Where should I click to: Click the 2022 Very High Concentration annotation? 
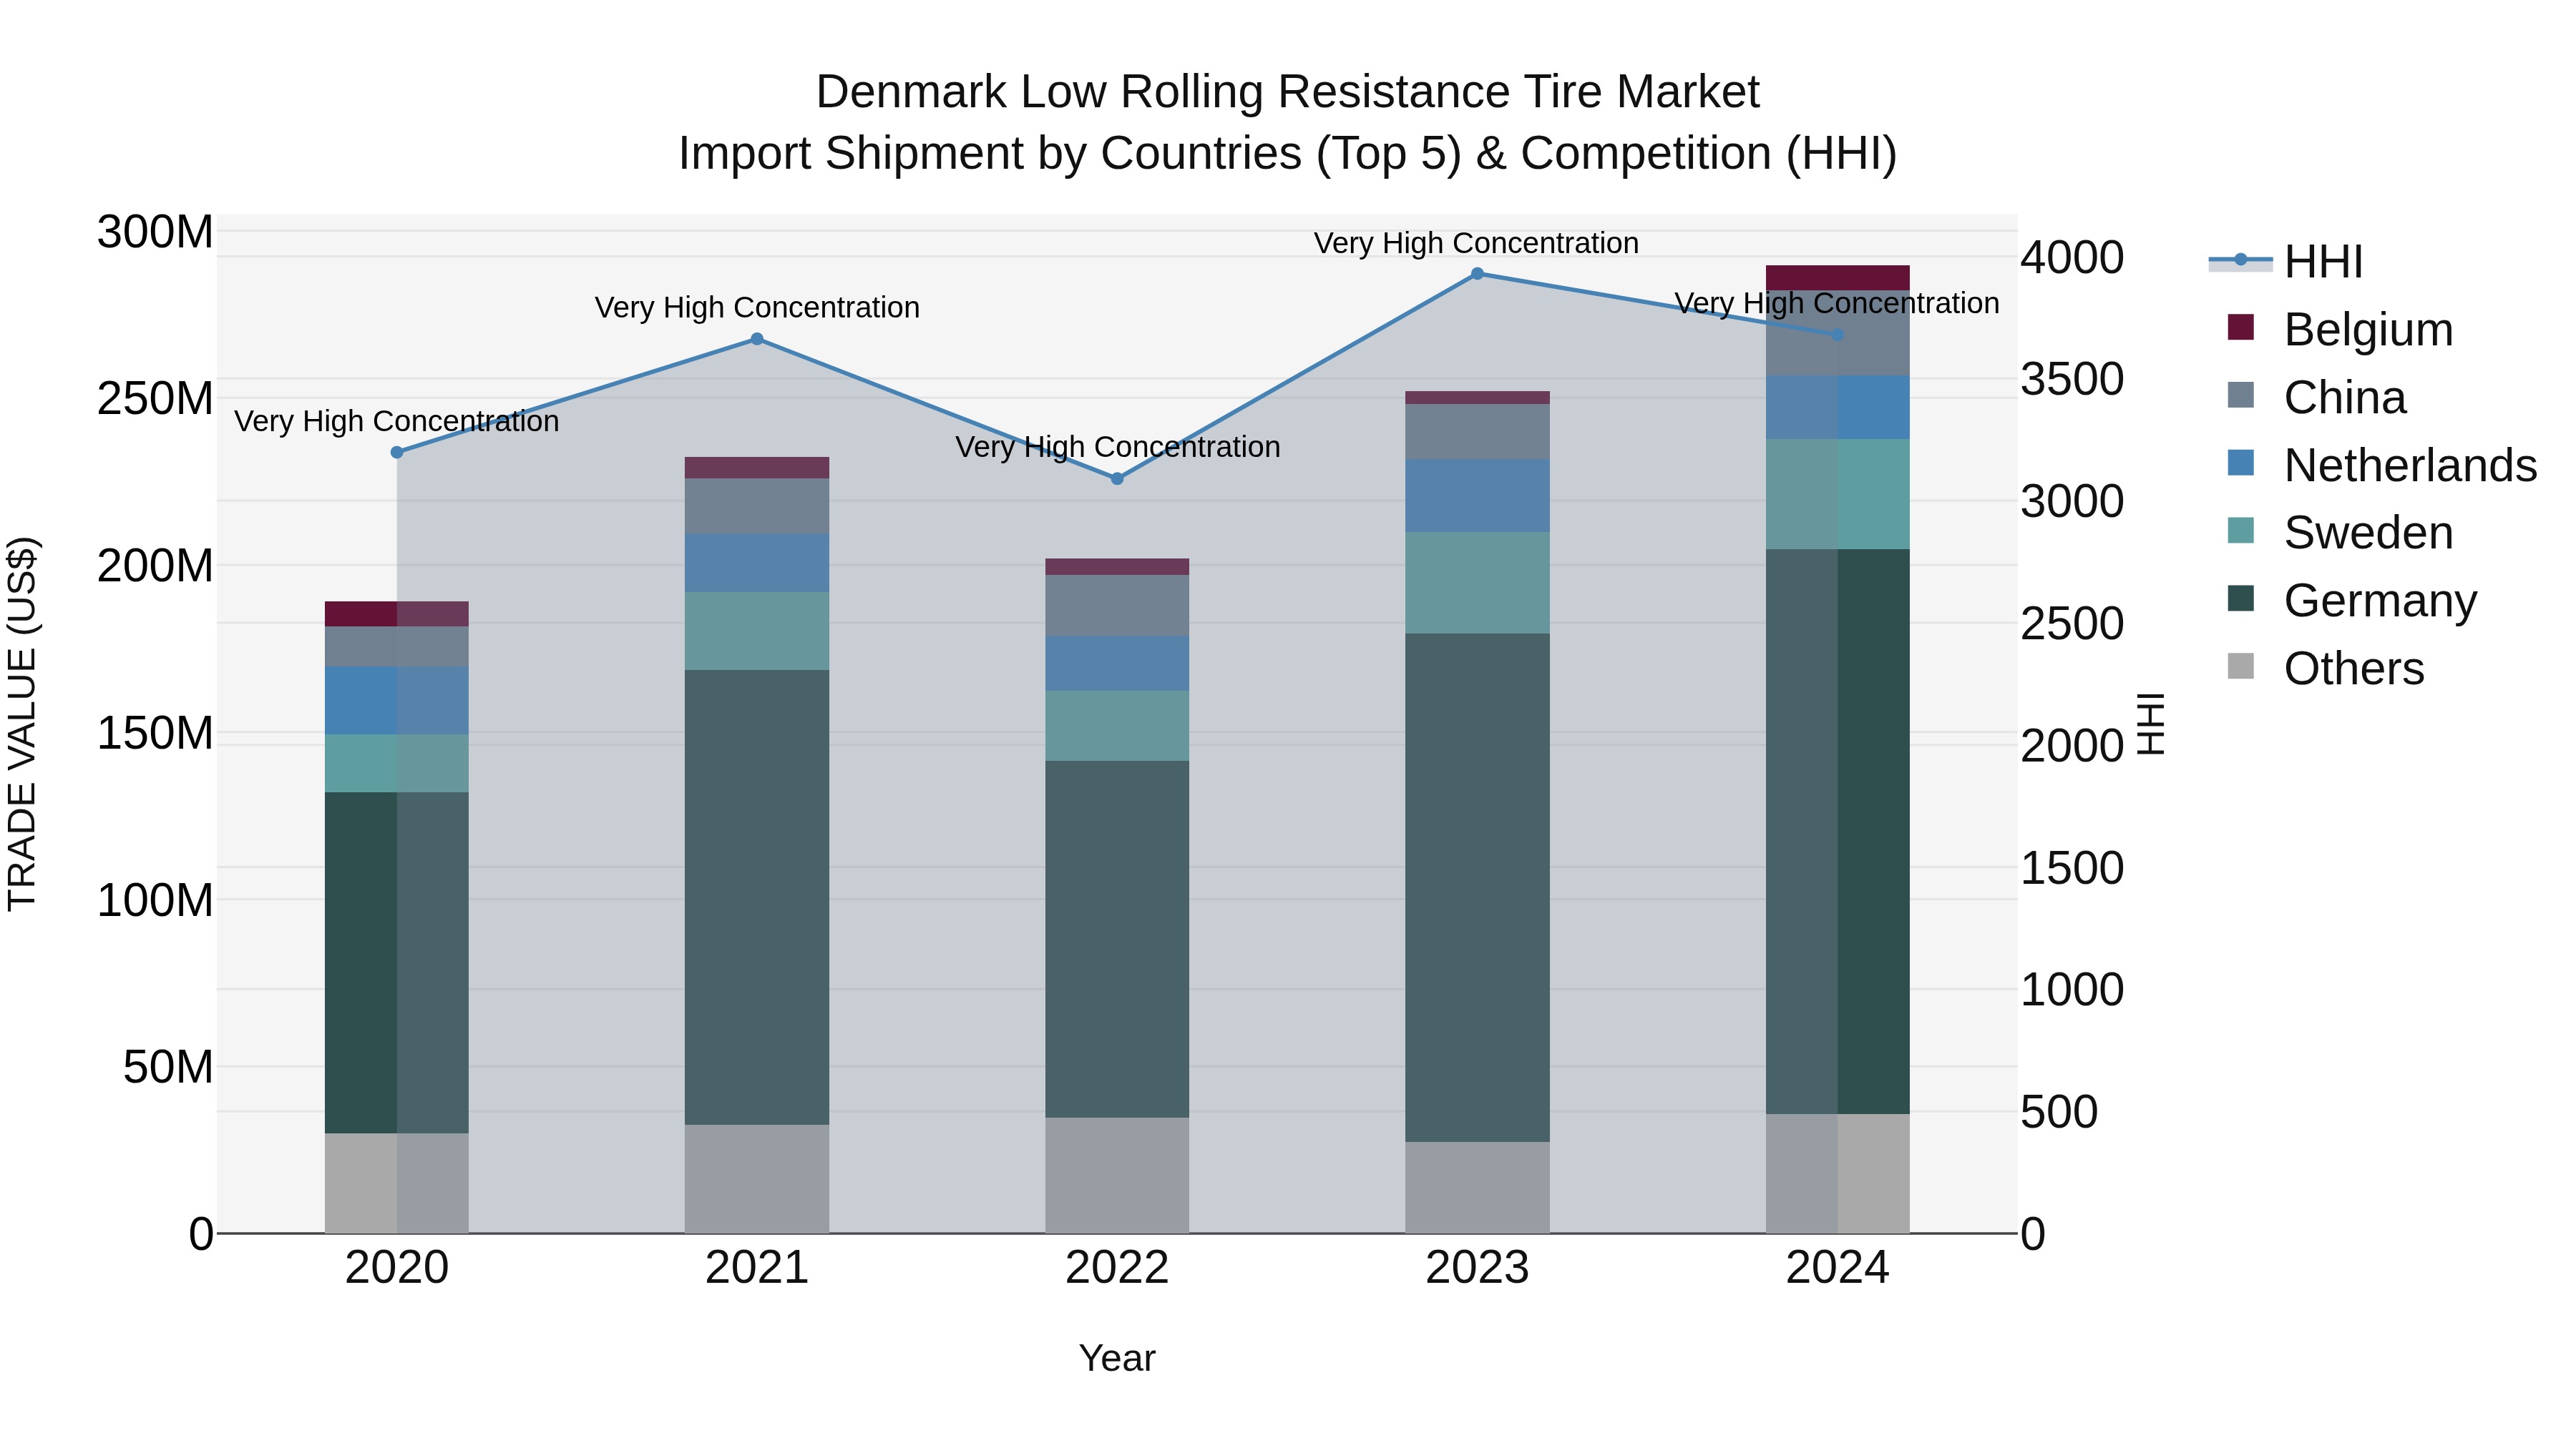point(1118,447)
